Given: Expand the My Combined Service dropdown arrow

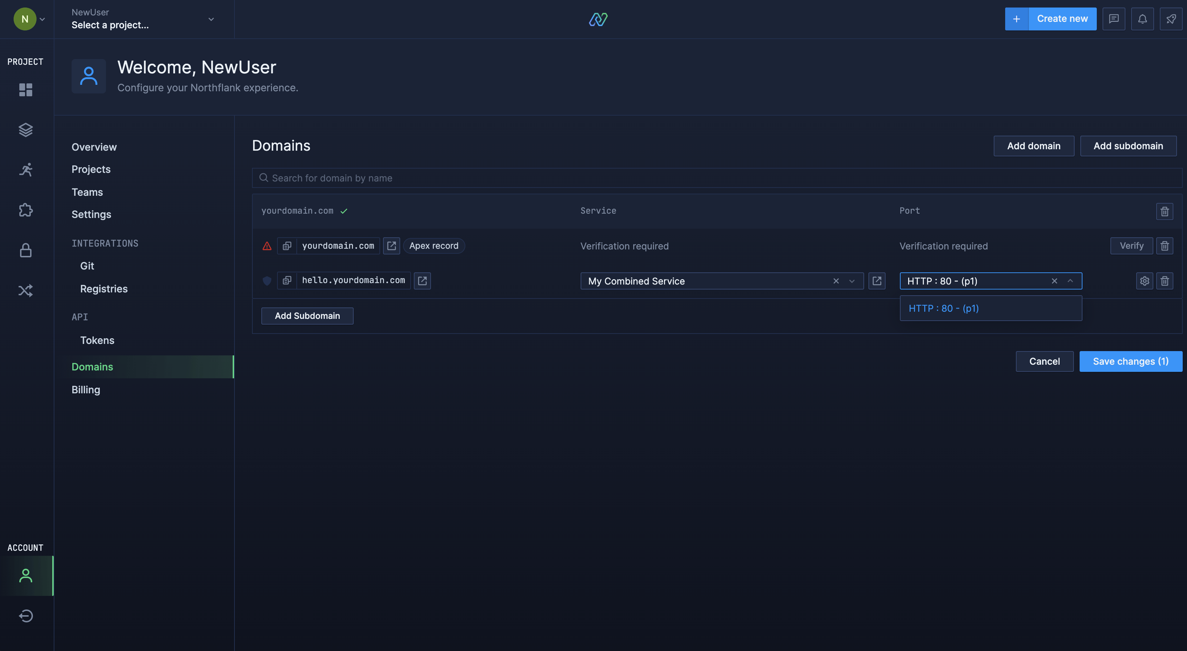Looking at the screenshot, I should coord(852,281).
